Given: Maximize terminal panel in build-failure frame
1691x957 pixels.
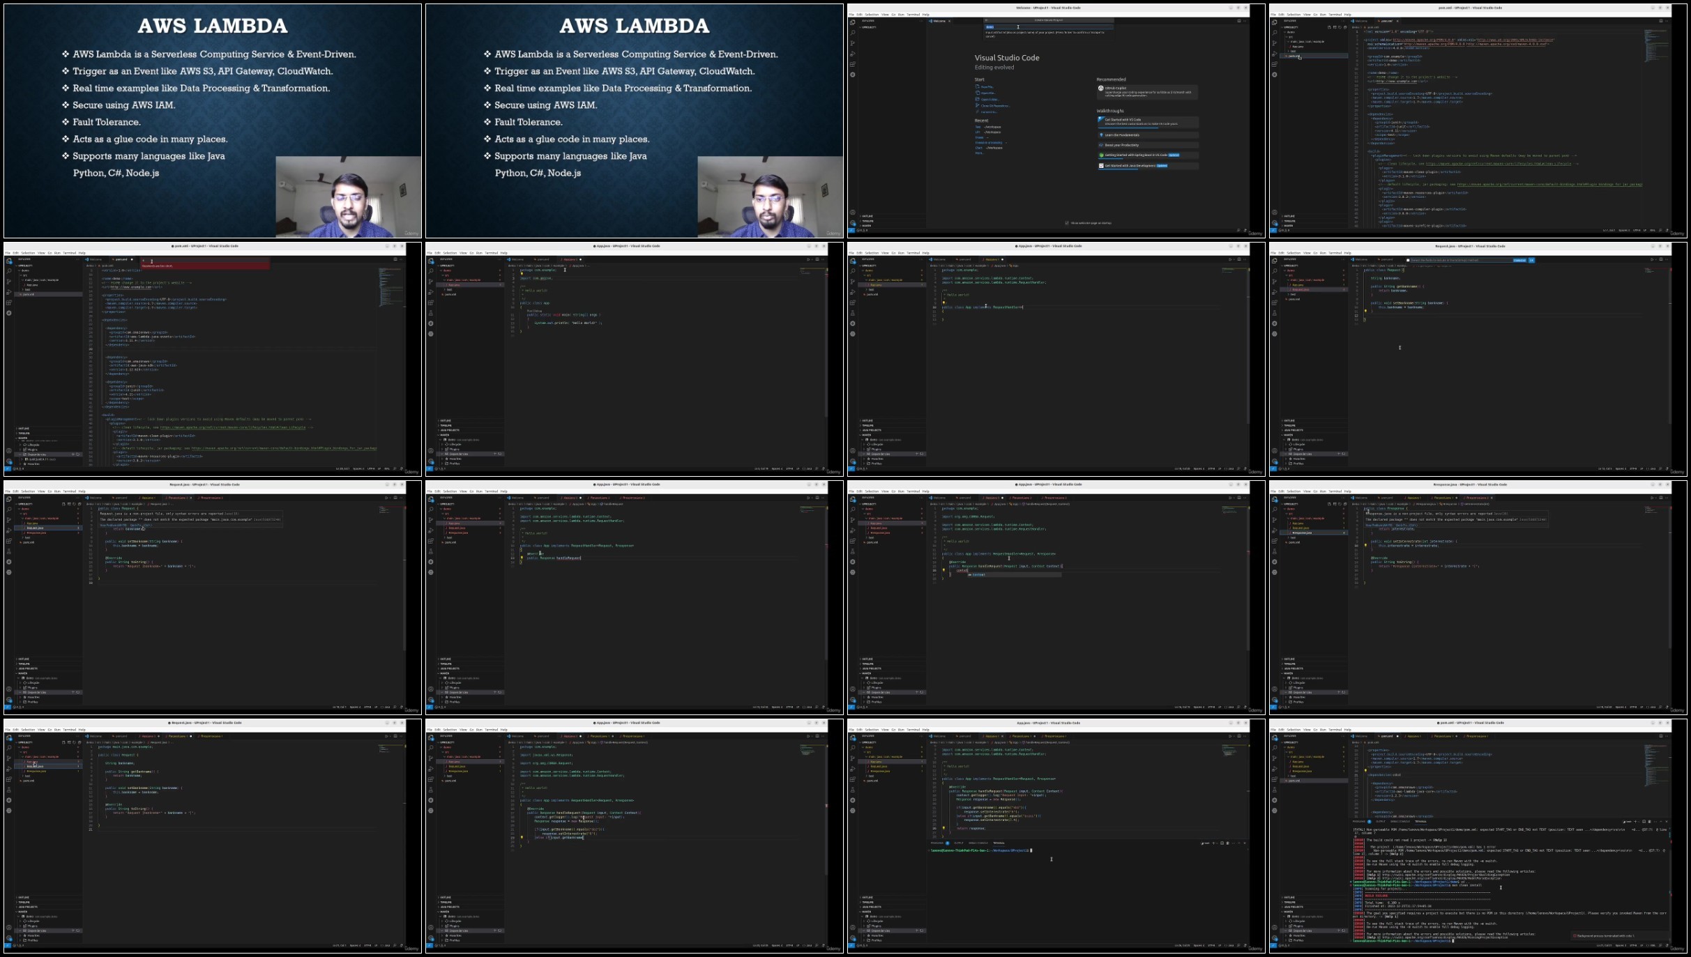Looking at the screenshot, I should [x=1661, y=822].
